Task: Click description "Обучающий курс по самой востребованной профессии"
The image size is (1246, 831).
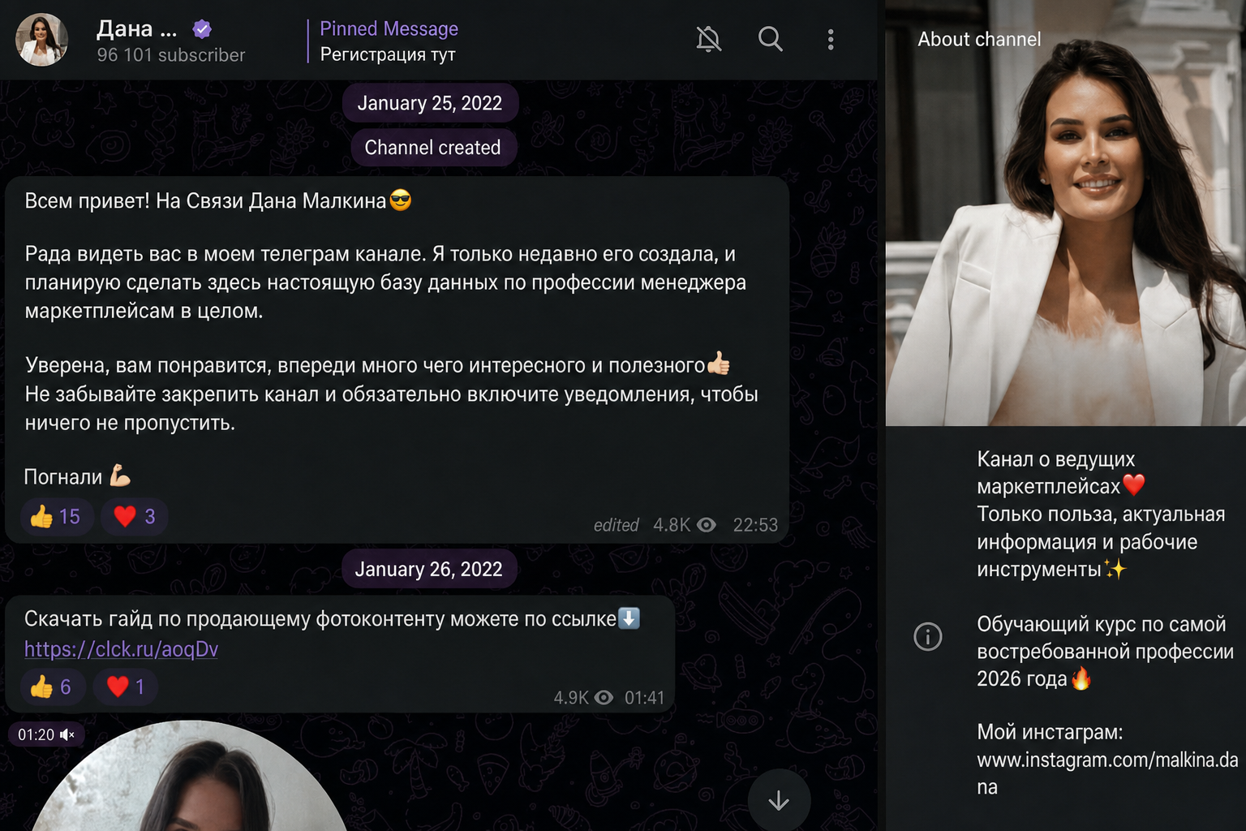Action: coord(1105,638)
